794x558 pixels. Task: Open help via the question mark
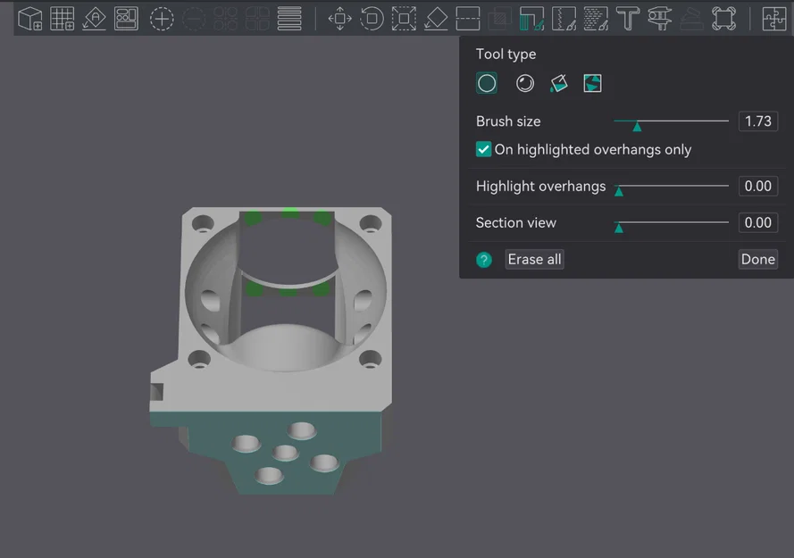[x=483, y=260]
